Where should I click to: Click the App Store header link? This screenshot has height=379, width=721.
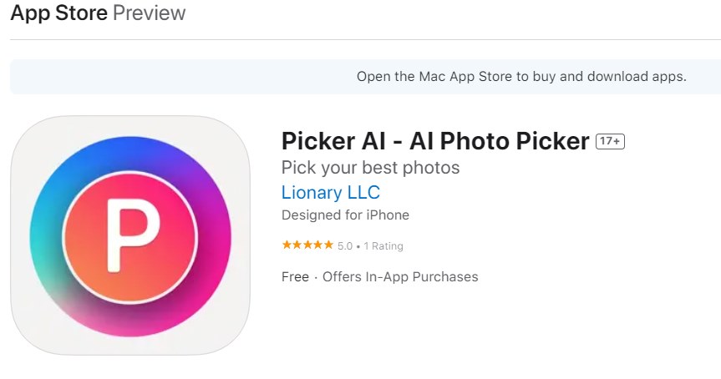[x=58, y=13]
